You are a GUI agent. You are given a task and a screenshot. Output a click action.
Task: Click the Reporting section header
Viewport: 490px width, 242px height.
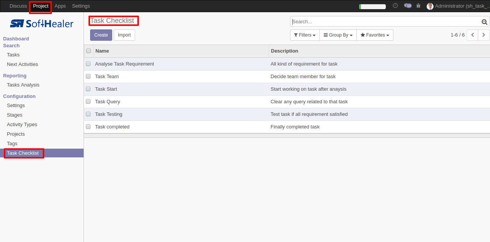tap(15, 76)
